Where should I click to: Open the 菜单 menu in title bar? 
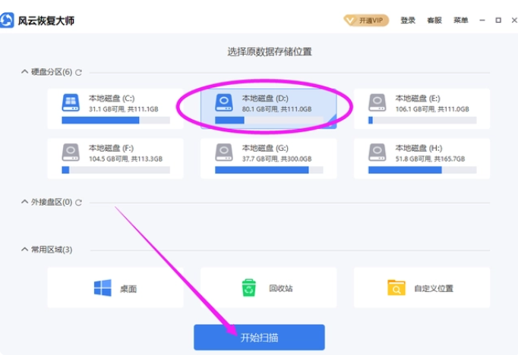461,20
